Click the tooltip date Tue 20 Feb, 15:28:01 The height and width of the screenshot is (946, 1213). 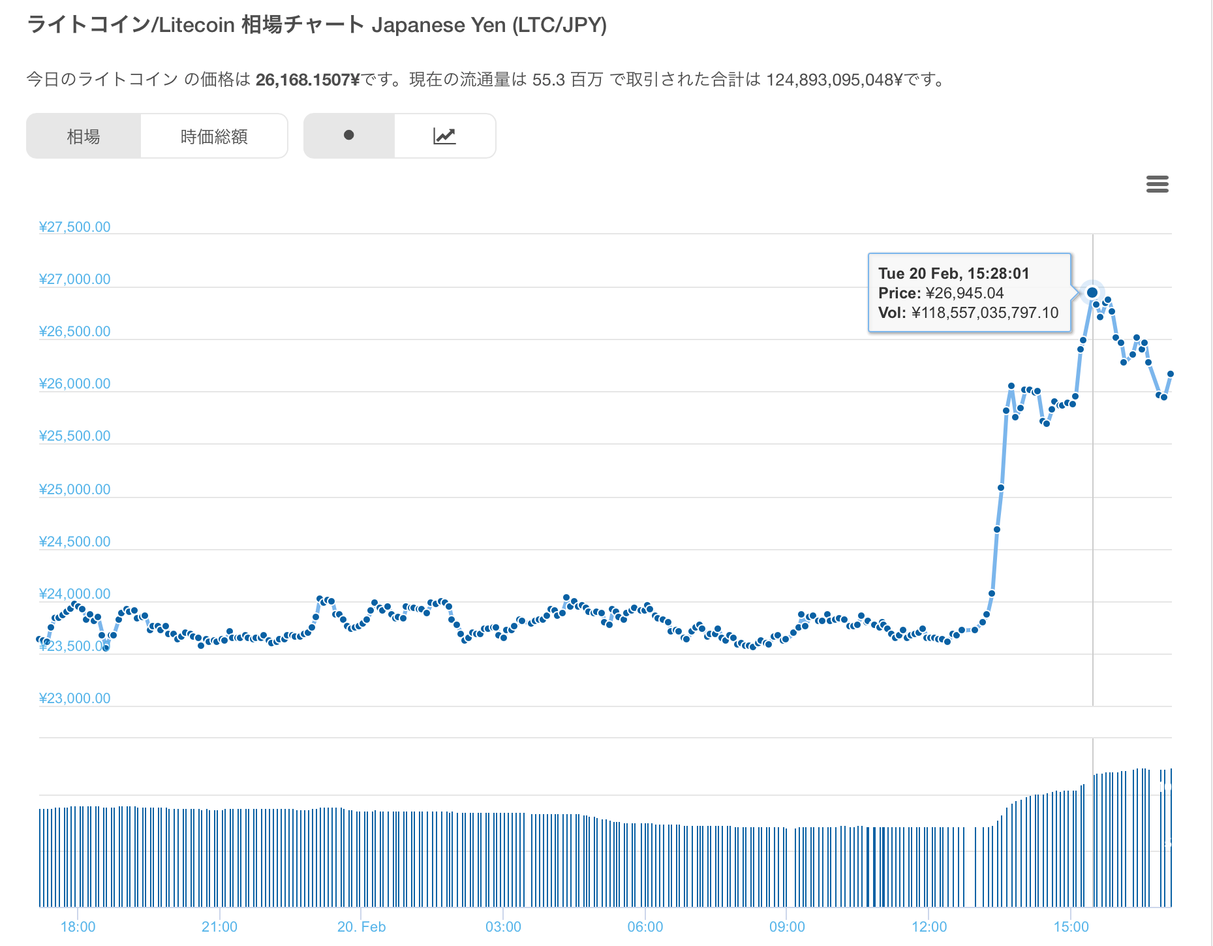click(x=954, y=274)
